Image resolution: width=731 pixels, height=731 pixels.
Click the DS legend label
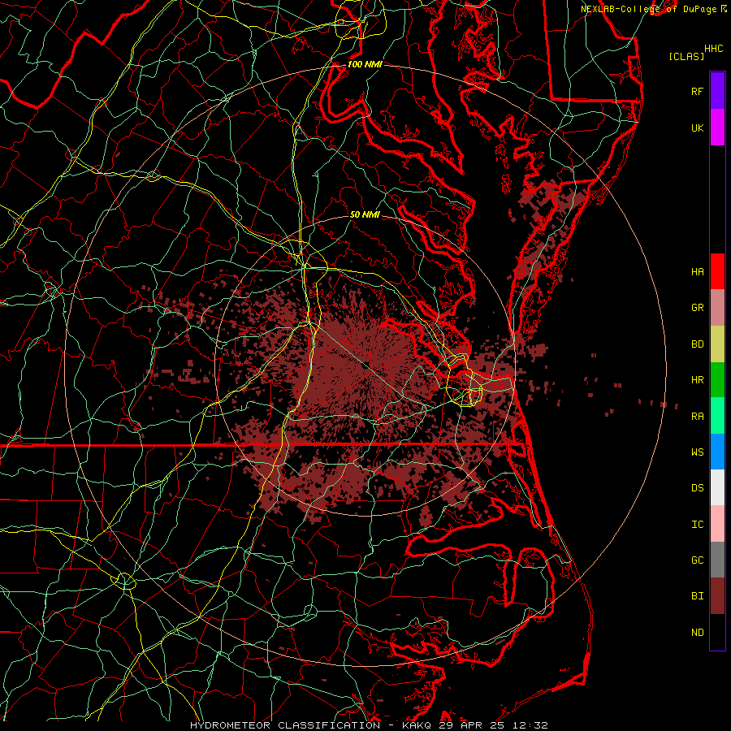pyautogui.click(x=697, y=488)
